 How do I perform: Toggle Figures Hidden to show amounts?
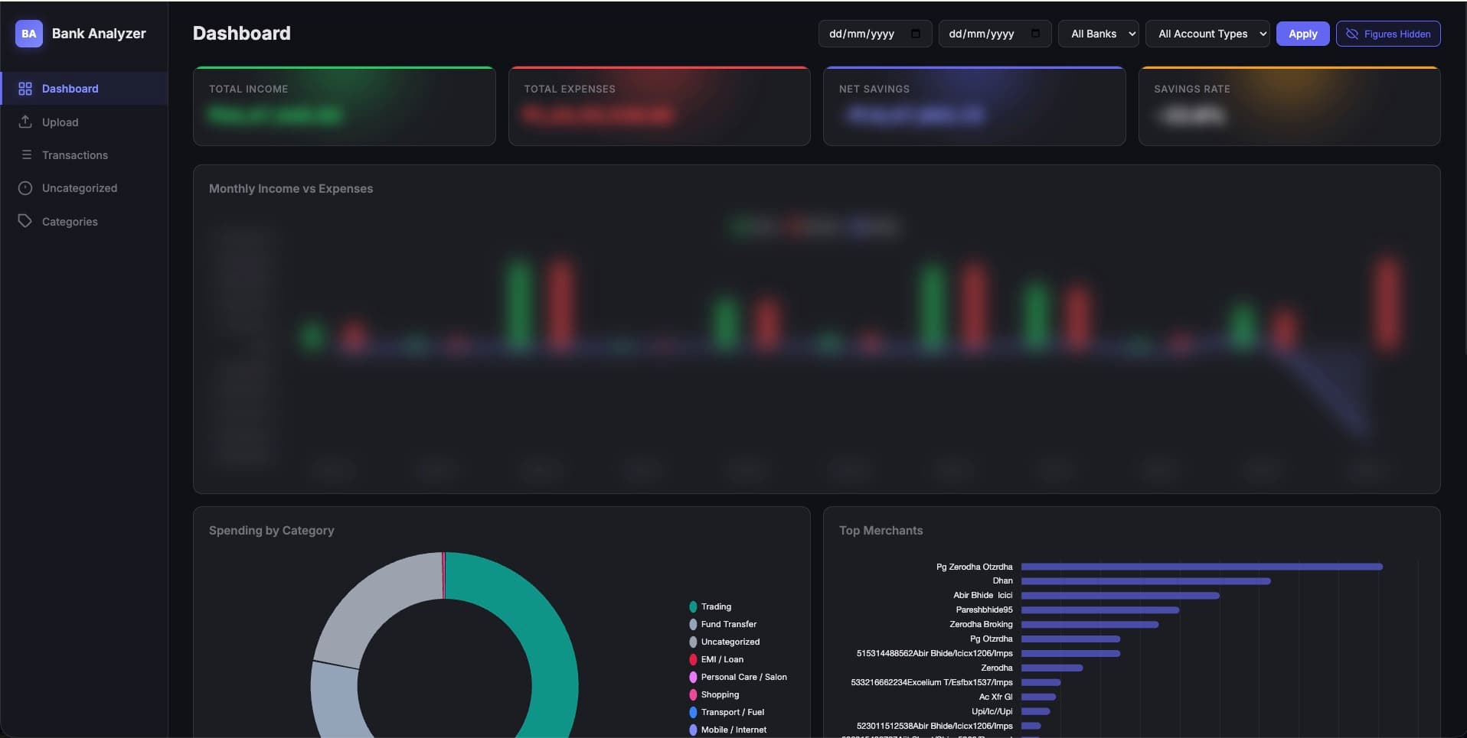1389,34
